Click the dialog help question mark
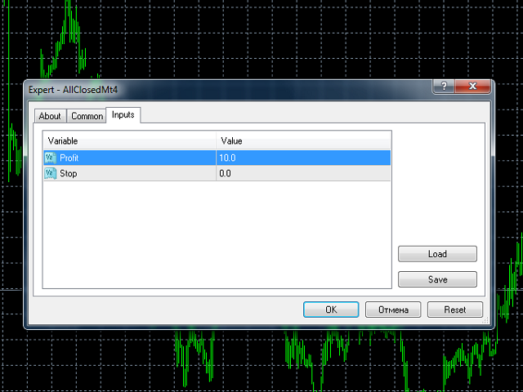This screenshot has height=392, width=523. 444,87
